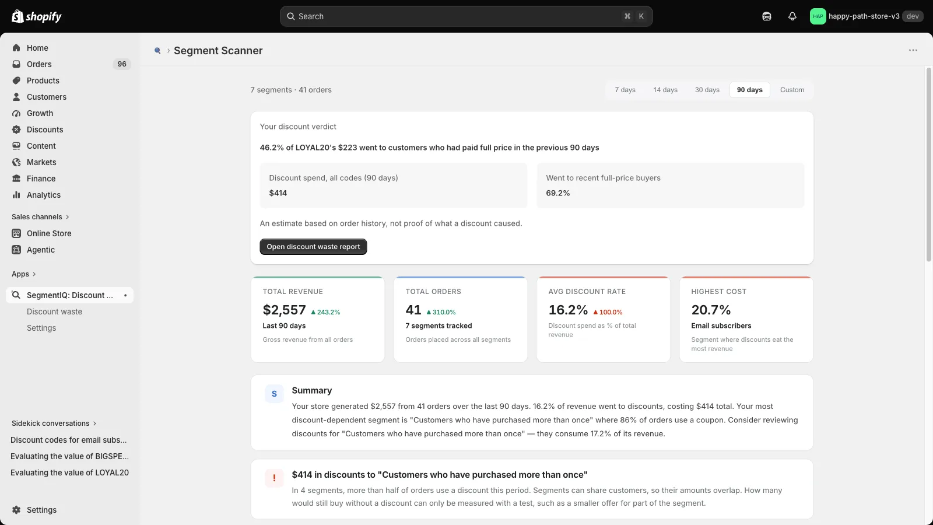Viewport: 933px width, 525px height.
Task: Click the 'Your discount verdict' heading
Action: pos(298,127)
